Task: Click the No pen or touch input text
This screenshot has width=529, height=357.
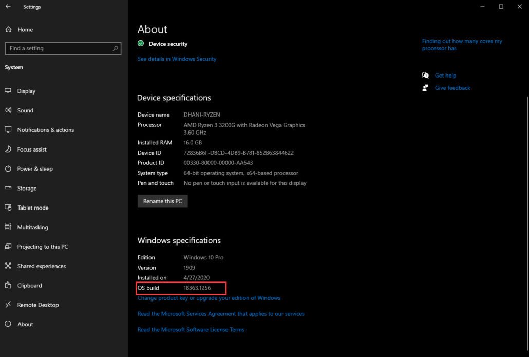Action: click(x=245, y=183)
